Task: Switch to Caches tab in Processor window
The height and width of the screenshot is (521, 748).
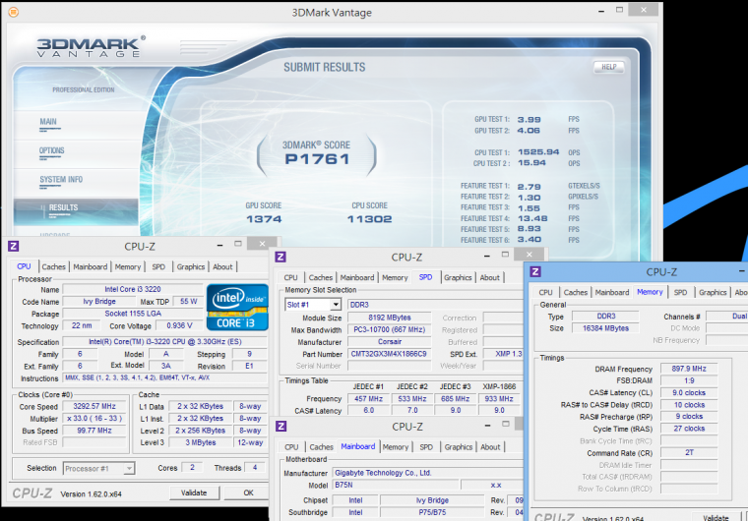Action: coord(53,266)
